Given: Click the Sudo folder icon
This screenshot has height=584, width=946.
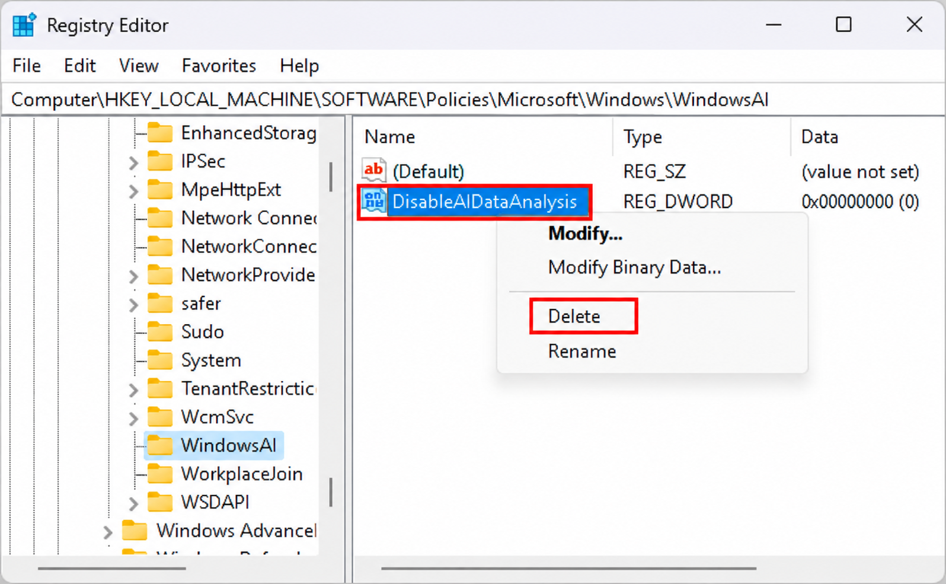Looking at the screenshot, I should pos(160,332).
